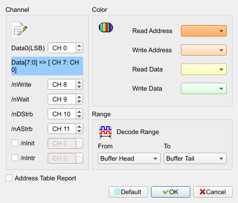Increase /nDStrb channel with up arrow
This screenshot has width=238, height=203.
pyautogui.click(x=79, y=112)
